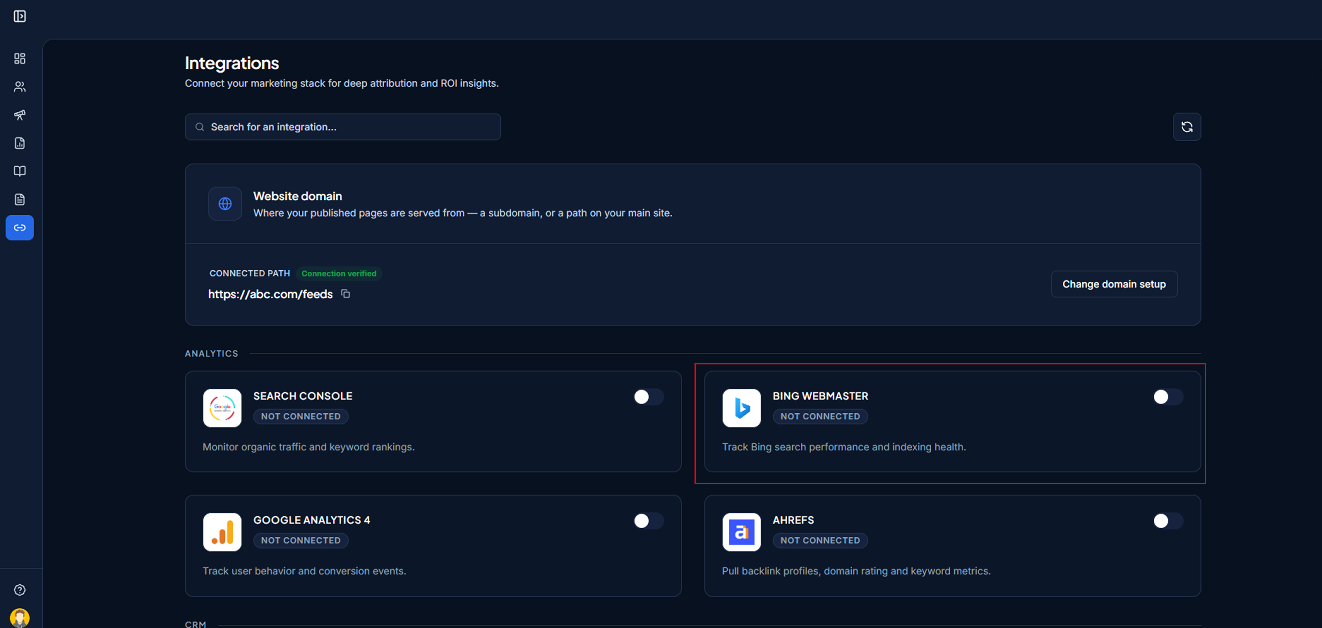The image size is (1322, 628).
Task: Click the SEARCH CONSOLE title
Action: [x=303, y=396]
